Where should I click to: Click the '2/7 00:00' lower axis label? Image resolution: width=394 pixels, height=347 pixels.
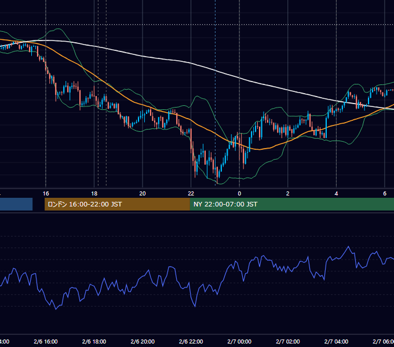[239, 341]
